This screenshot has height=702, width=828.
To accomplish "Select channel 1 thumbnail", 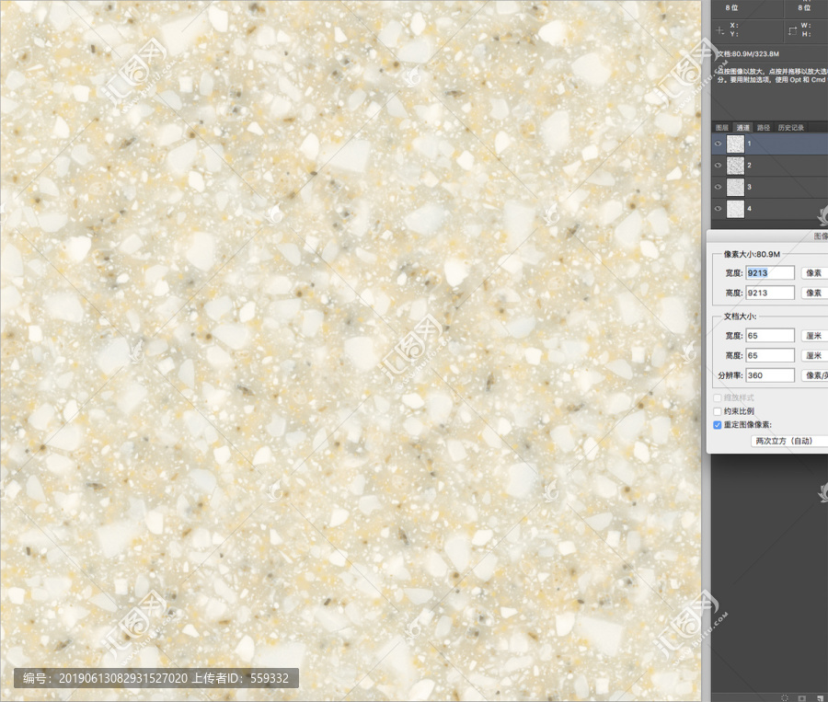I will coord(735,144).
